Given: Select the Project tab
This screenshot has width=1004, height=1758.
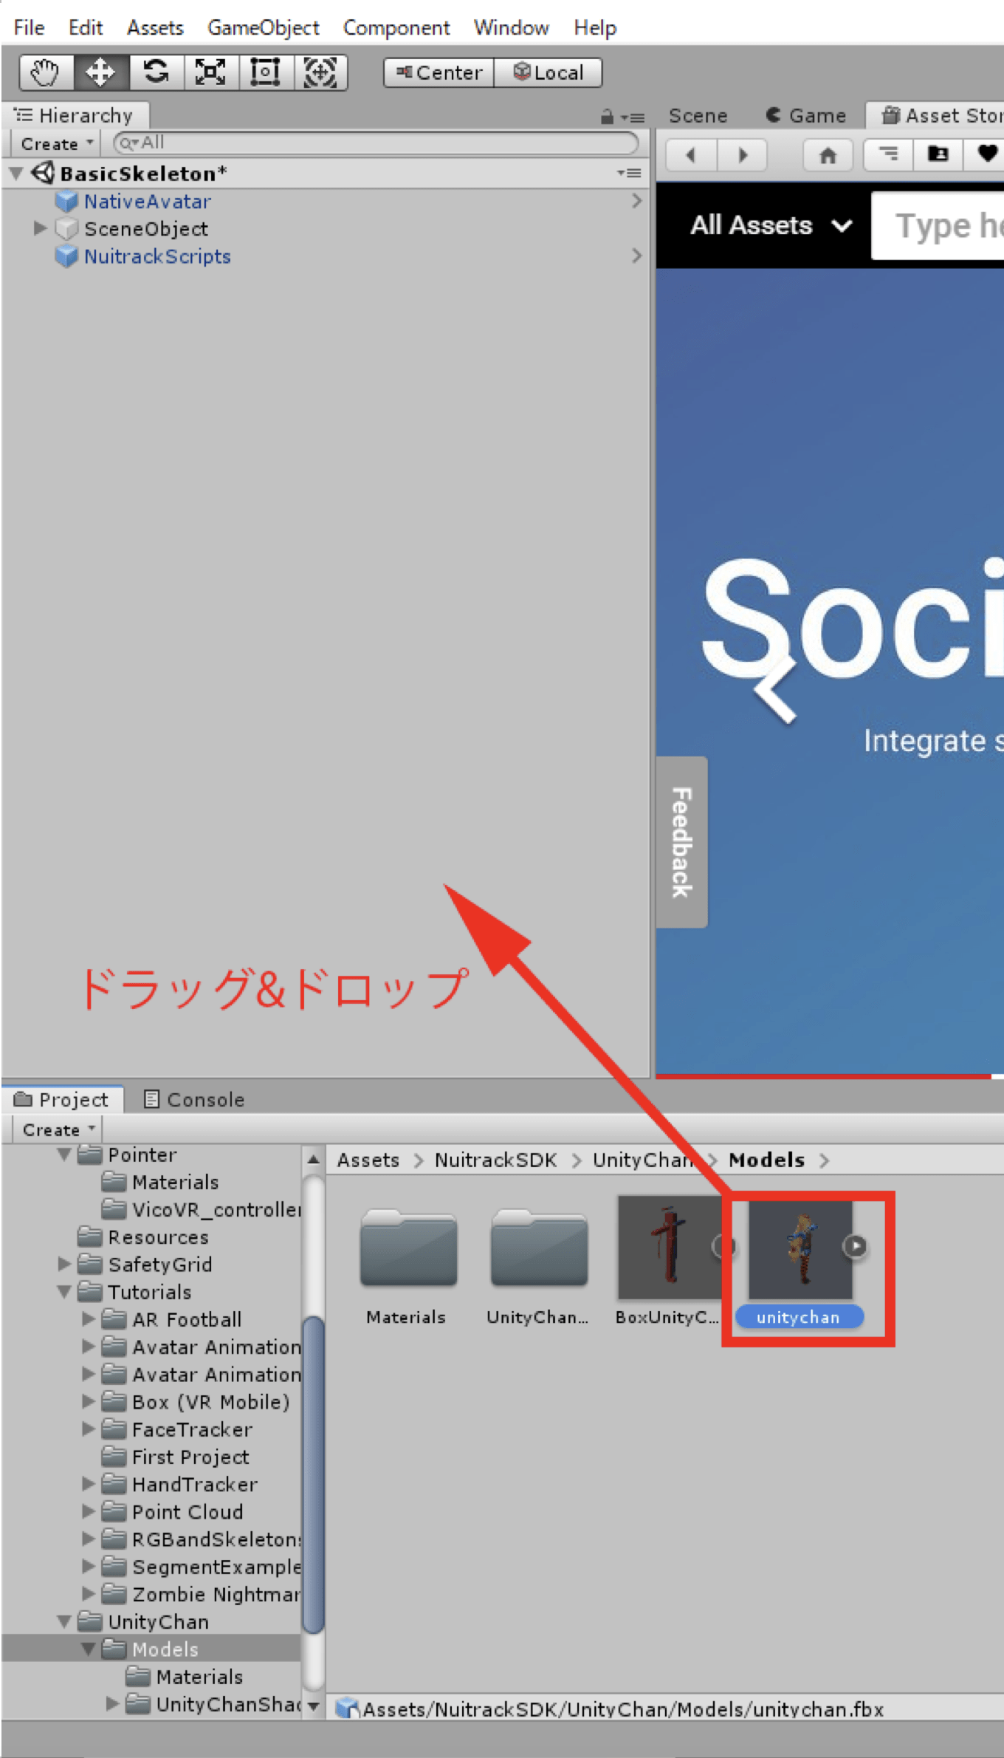Looking at the screenshot, I should click(61, 1100).
